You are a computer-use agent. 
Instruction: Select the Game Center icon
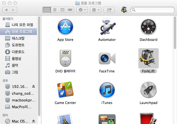pyautogui.click(x=65, y=90)
